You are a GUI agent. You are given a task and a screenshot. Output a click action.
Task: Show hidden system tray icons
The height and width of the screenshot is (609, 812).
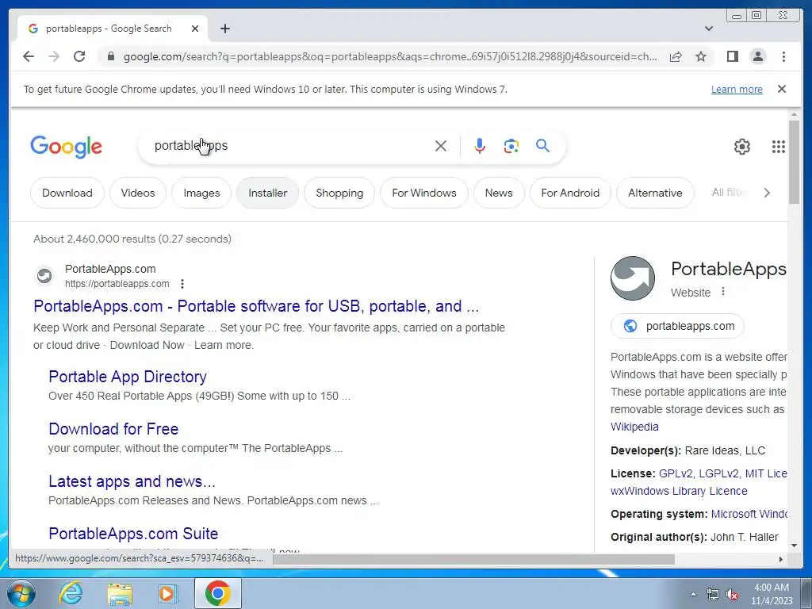pos(693,594)
